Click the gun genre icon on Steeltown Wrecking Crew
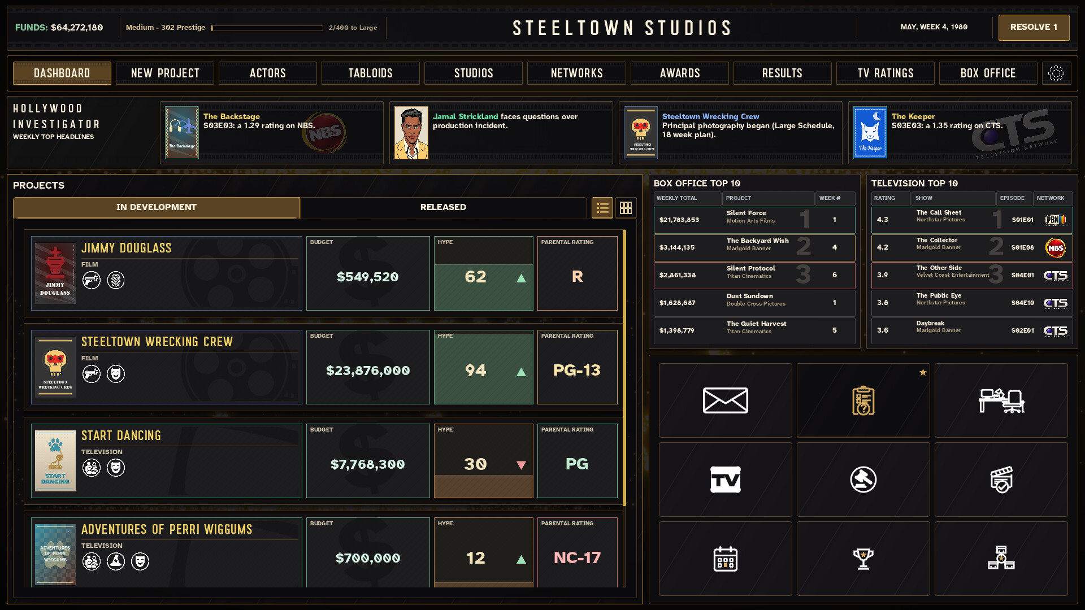Screen dimensions: 1085x610 [x=92, y=374]
